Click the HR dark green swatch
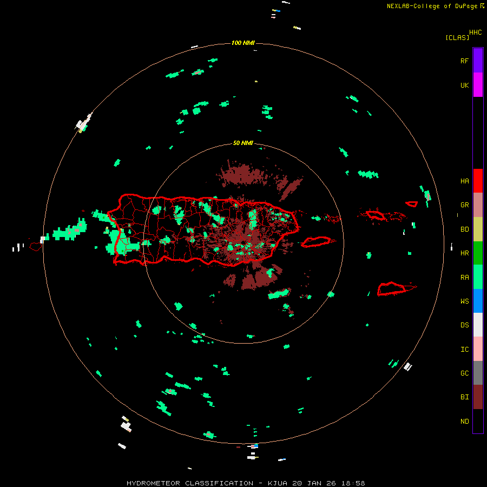The height and width of the screenshot is (487, 487). (x=478, y=253)
